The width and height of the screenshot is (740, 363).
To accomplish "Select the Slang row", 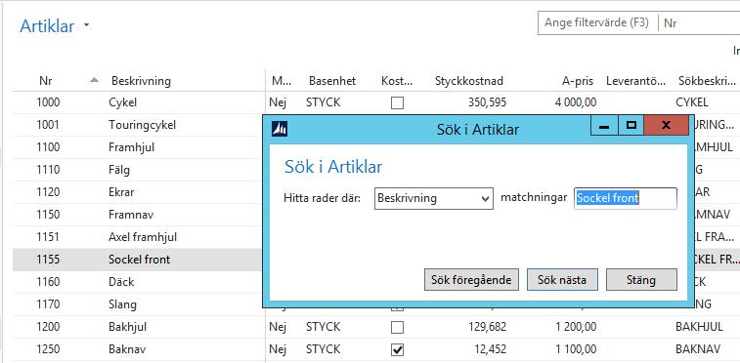I will click(x=137, y=304).
